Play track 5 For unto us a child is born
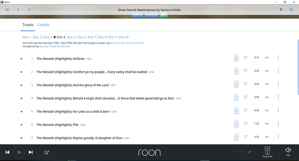299x161 pixels. [22, 112]
